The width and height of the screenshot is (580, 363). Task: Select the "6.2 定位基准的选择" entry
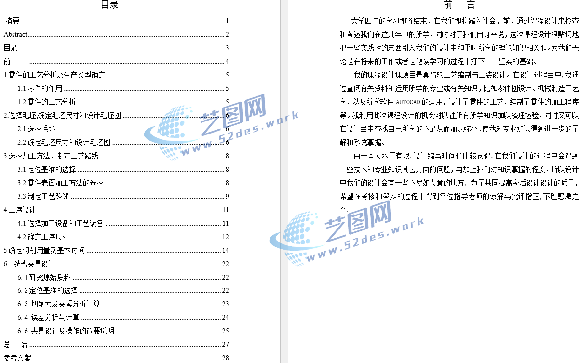(x=123, y=291)
